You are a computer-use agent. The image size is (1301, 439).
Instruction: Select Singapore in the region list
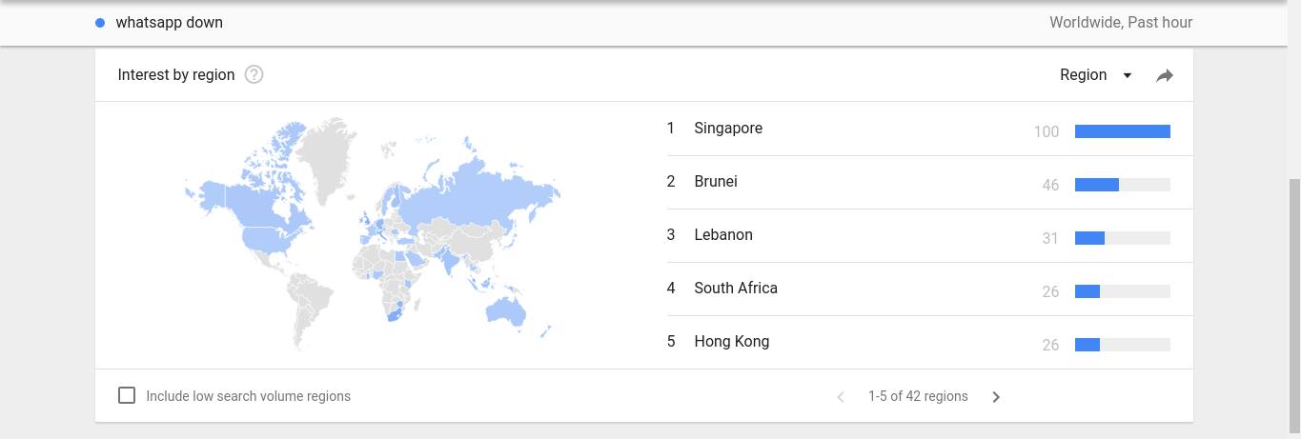pos(929,129)
